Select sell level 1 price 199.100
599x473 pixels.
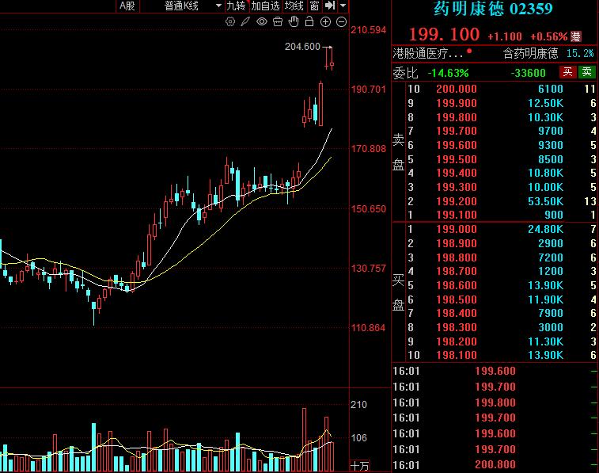457,215
